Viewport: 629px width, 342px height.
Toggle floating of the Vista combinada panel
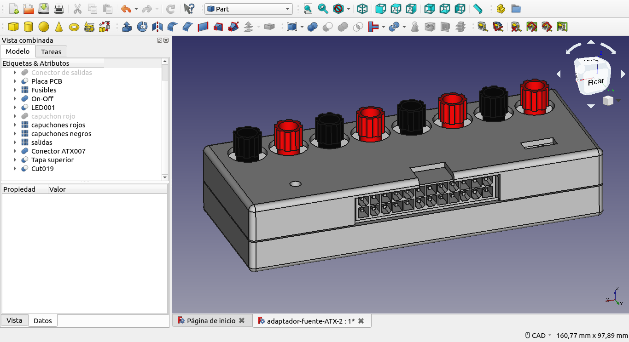[159, 40]
